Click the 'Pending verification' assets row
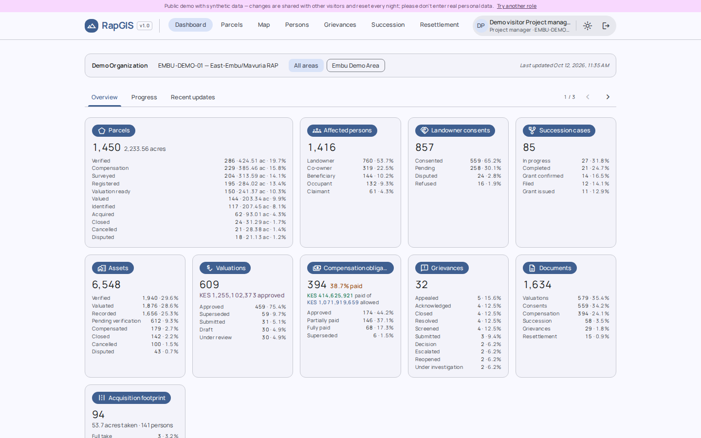Image resolution: width=701 pixels, height=438 pixels. (x=135, y=321)
